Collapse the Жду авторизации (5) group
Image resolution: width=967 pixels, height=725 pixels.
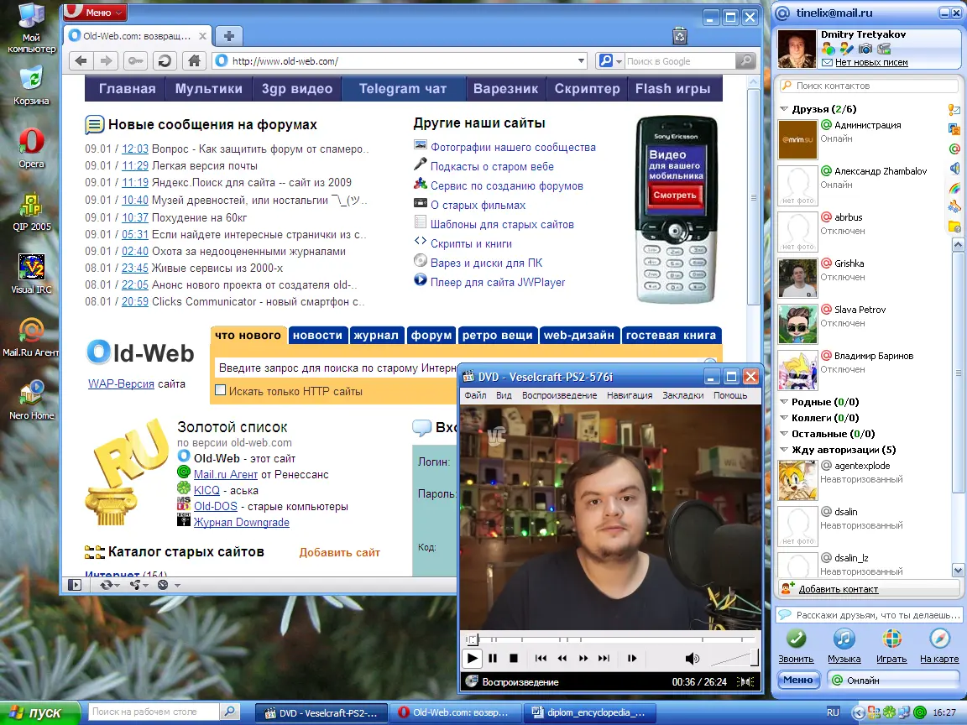(x=784, y=450)
